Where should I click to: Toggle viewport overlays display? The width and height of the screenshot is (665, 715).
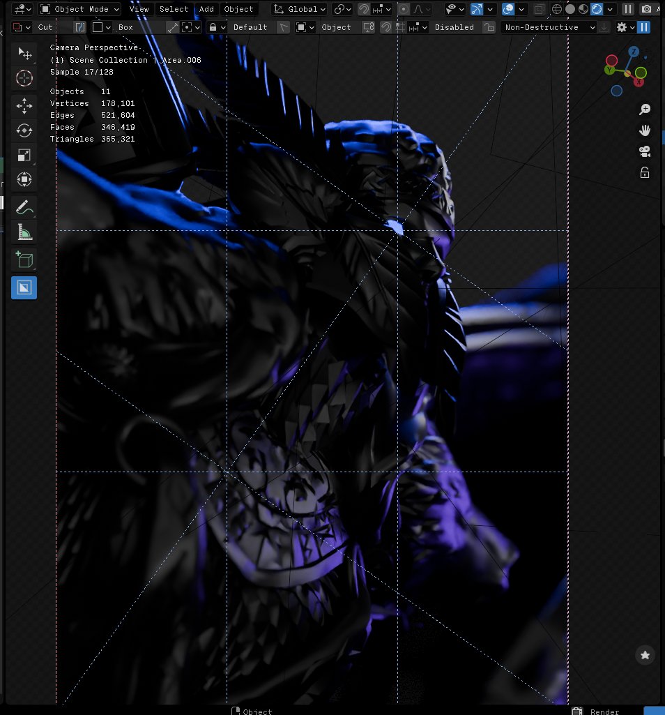507,9
